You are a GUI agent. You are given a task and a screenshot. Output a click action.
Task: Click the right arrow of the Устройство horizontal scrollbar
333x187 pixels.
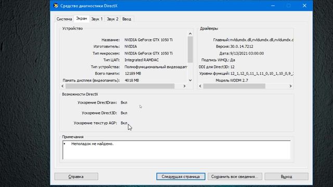[184, 86]
